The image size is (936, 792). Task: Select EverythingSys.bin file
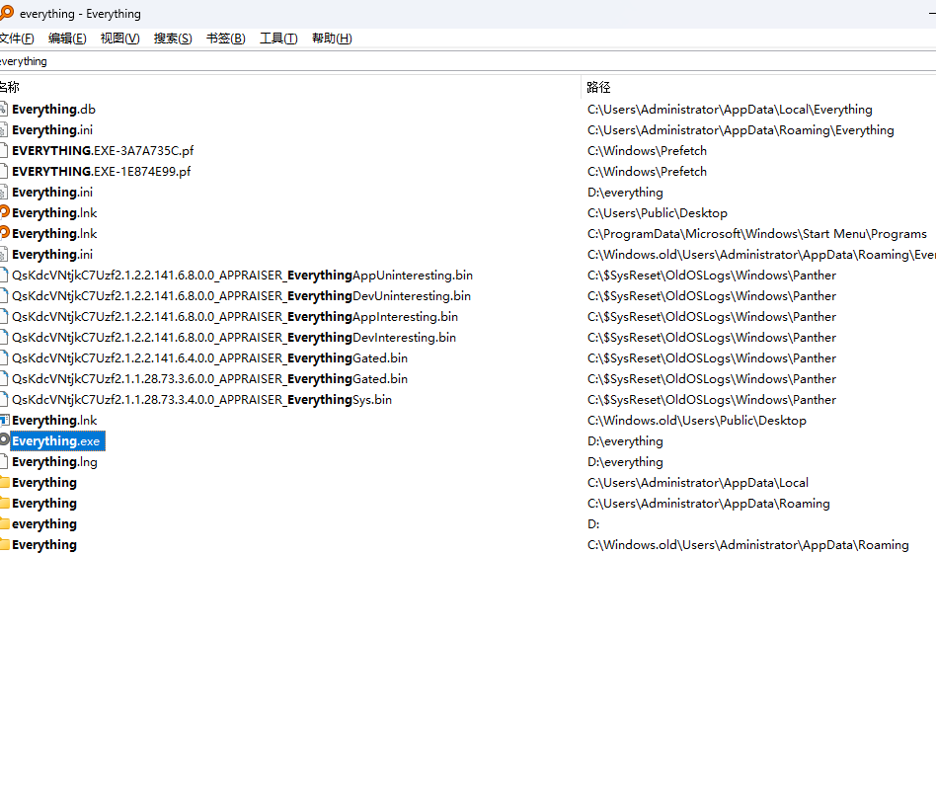pyautogui.click(x=201, y=399)
